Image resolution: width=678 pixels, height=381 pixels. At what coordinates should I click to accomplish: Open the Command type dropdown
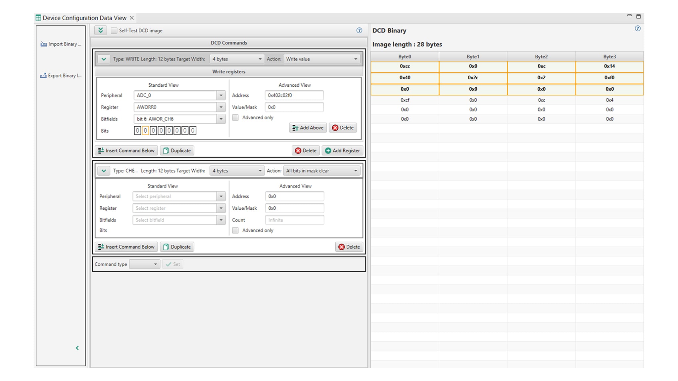[145, 264]
